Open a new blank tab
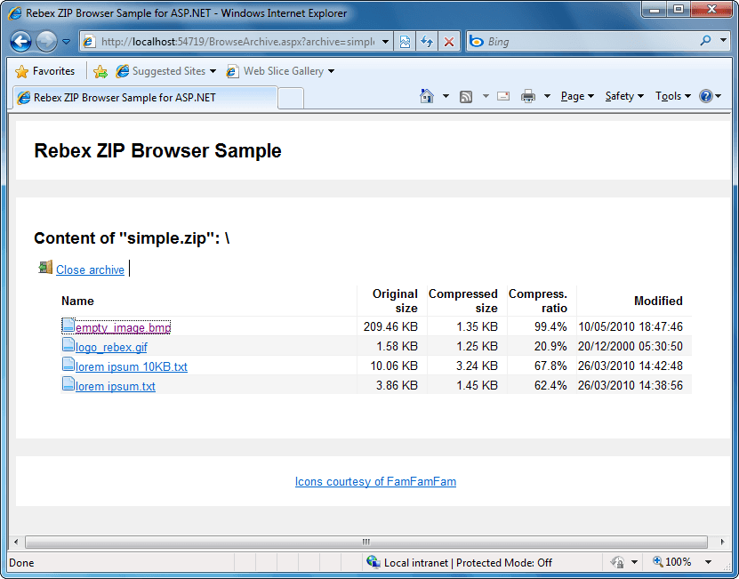 pos(291,98)
